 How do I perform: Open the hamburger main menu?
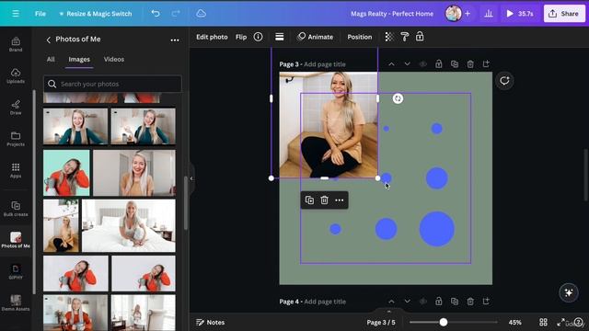pos(16,14)
